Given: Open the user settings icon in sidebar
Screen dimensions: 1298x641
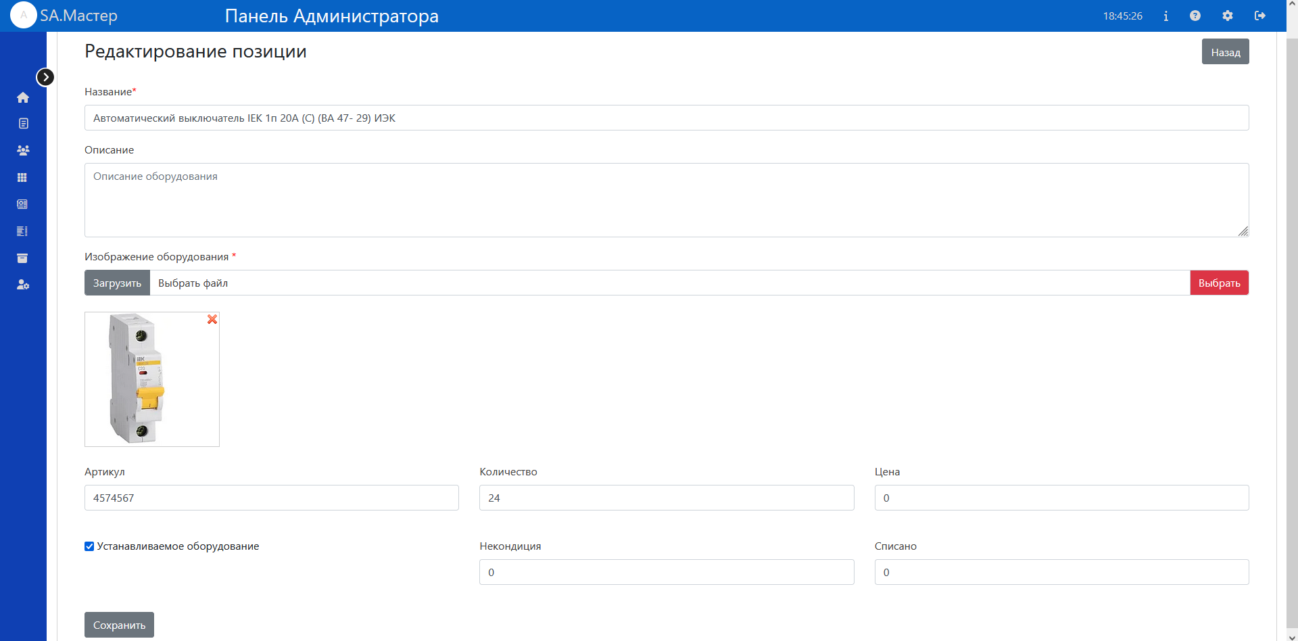Looking at the screenshot, I should (23, 285).
